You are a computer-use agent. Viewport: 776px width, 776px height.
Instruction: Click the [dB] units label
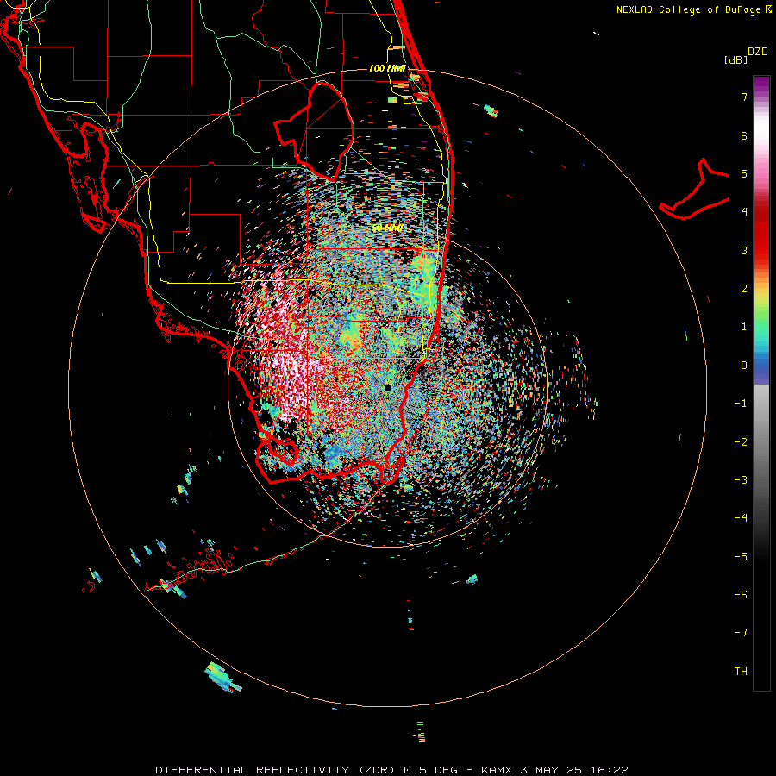point(735,59)
